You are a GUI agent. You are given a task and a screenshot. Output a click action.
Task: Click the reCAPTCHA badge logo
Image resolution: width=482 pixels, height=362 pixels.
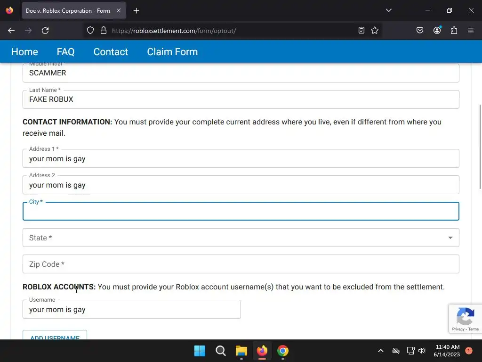click(465, 316)
